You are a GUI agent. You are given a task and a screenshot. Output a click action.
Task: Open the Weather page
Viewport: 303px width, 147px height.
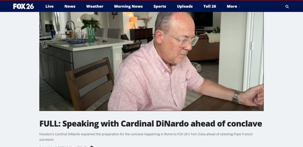click(95, 6)
